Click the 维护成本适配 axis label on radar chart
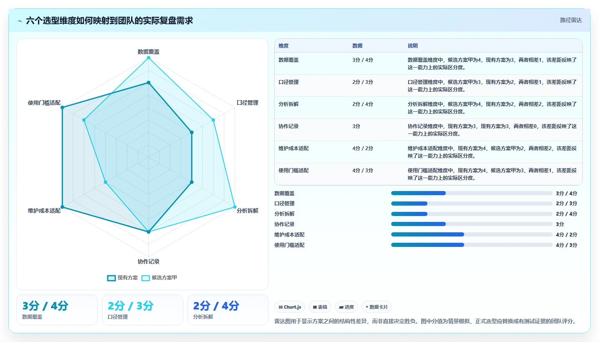This screenshot has height=342, width=599. coord(44,211)
